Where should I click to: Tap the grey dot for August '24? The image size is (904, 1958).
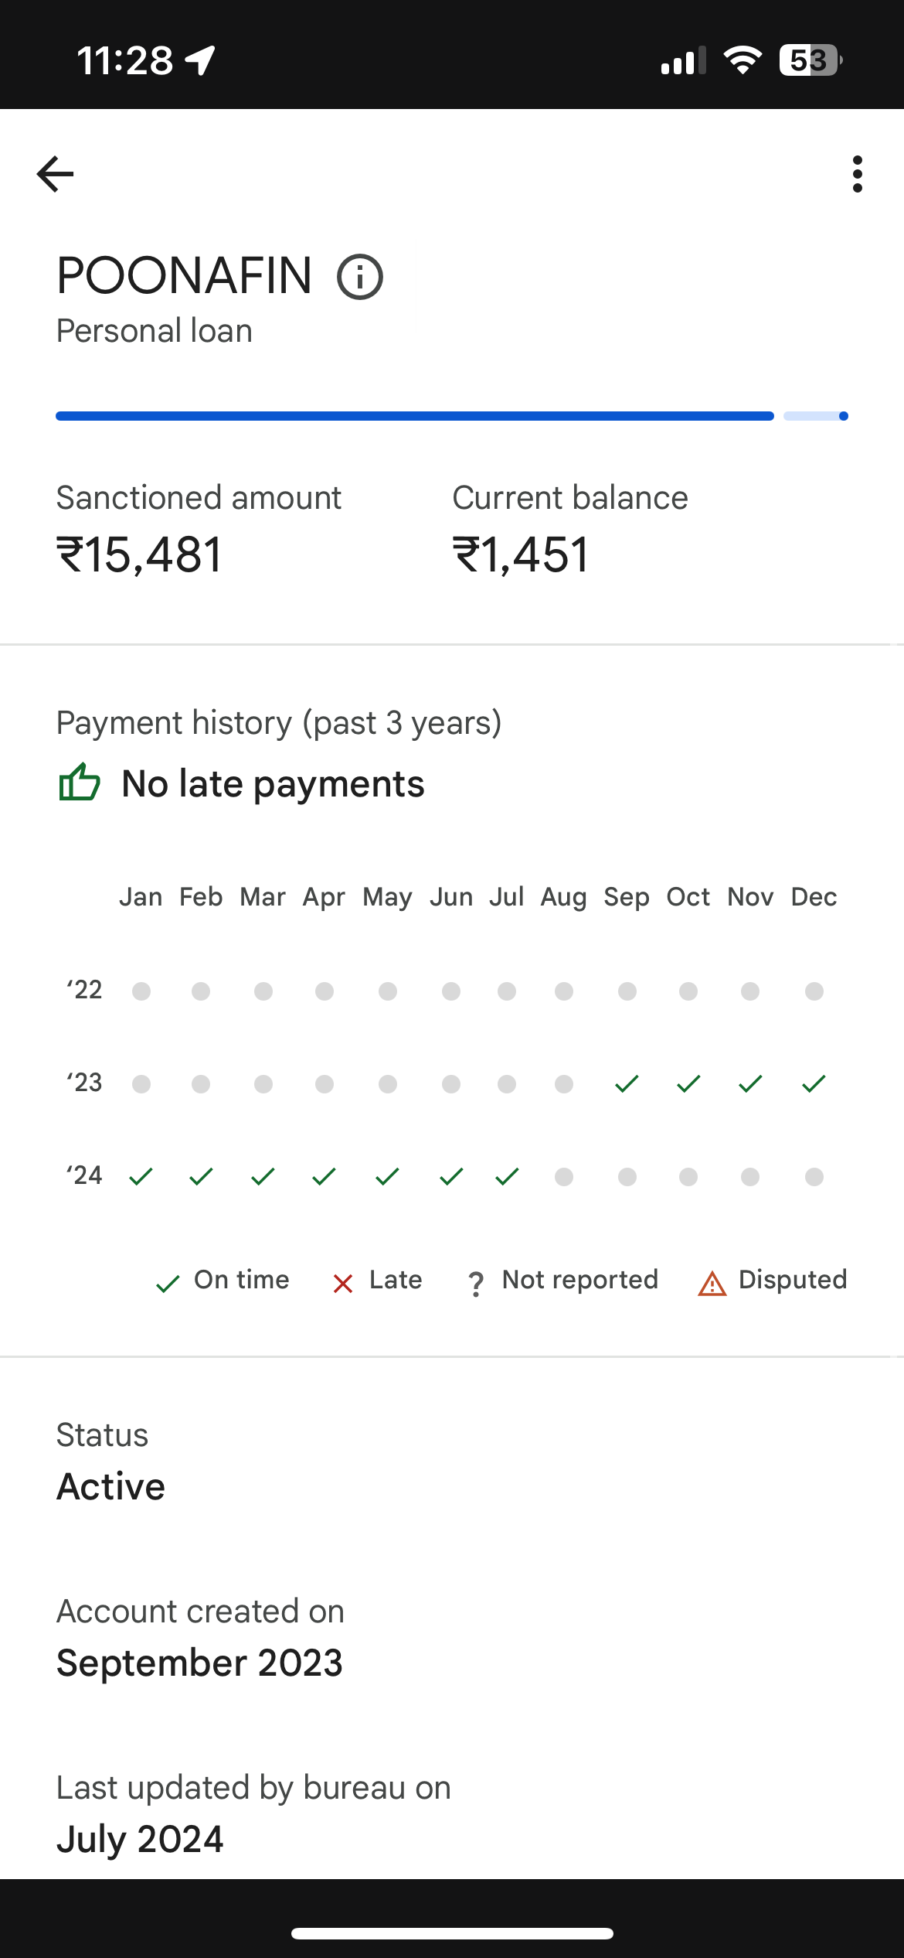(x=564, y=1177)
